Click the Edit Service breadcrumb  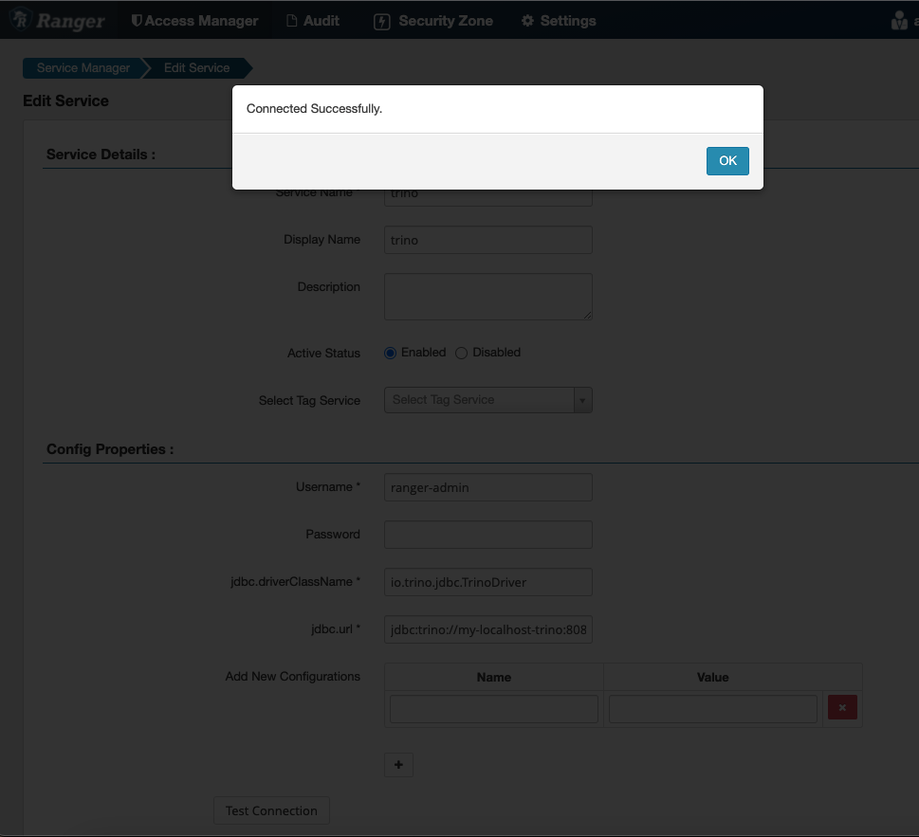[x=197, y=68]
